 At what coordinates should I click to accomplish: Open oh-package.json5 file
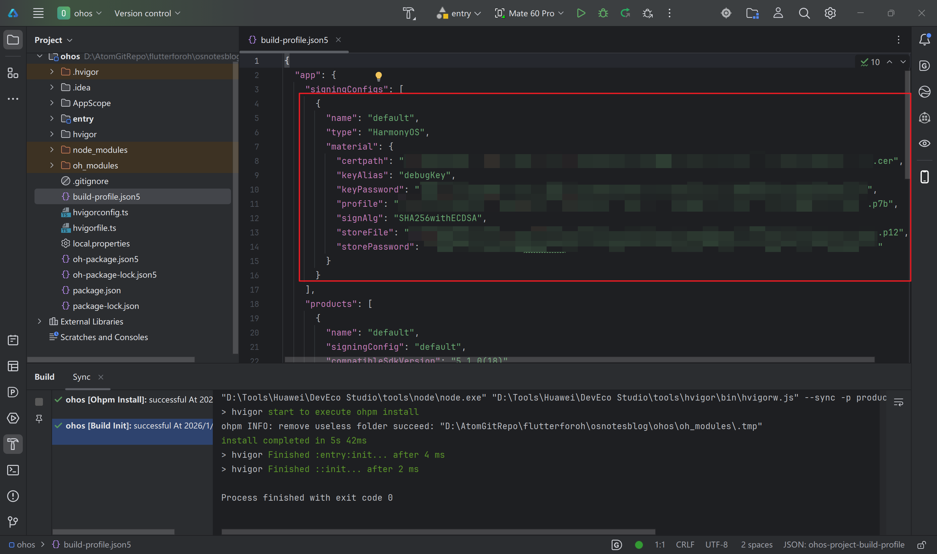pyautogui.click(x=105, y=259)
